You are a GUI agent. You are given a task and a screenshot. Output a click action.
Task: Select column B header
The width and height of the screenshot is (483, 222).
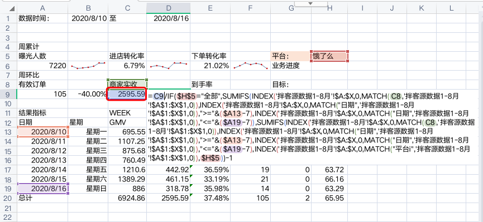point(88,8)
